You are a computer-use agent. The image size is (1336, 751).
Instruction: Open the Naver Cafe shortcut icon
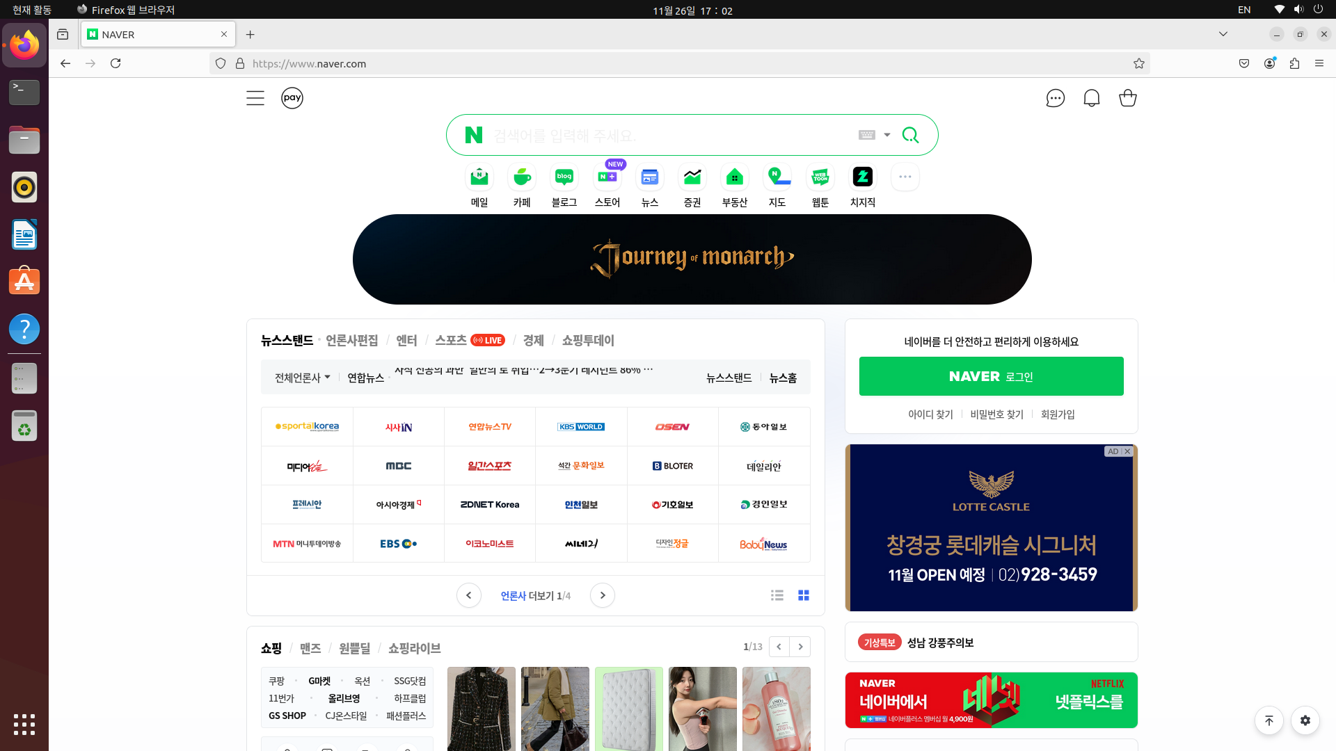[522, 178]
